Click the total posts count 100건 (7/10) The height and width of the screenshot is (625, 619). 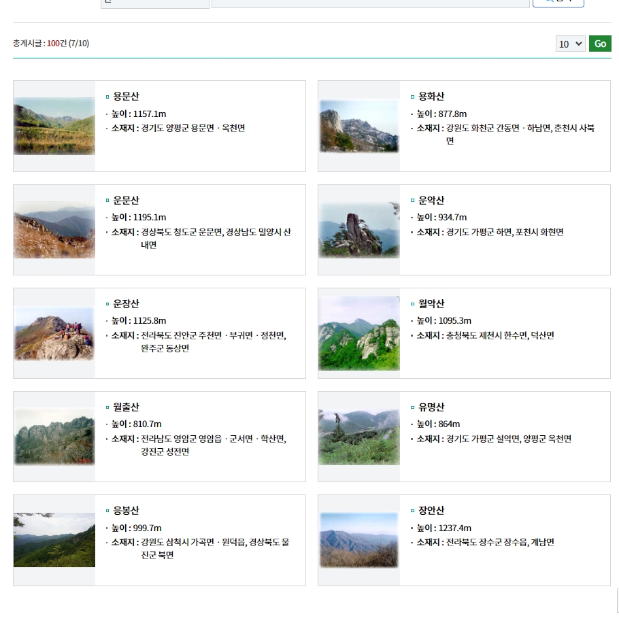[68, 44]
